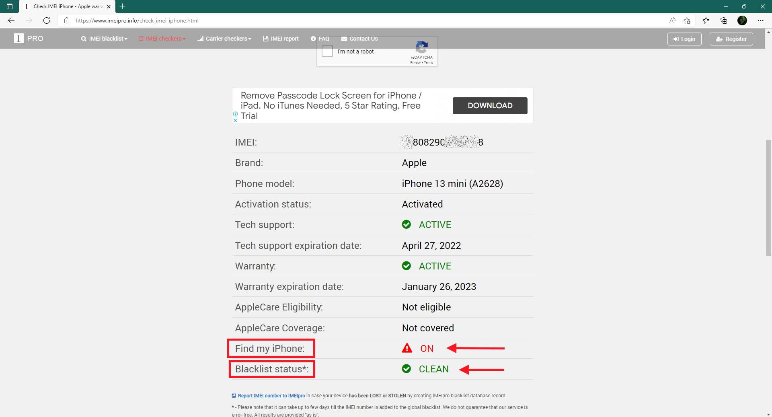Open Contact Us via envelope icon
Screen dimensions: 772x417
pyautogui.click(x=344, y=39)
